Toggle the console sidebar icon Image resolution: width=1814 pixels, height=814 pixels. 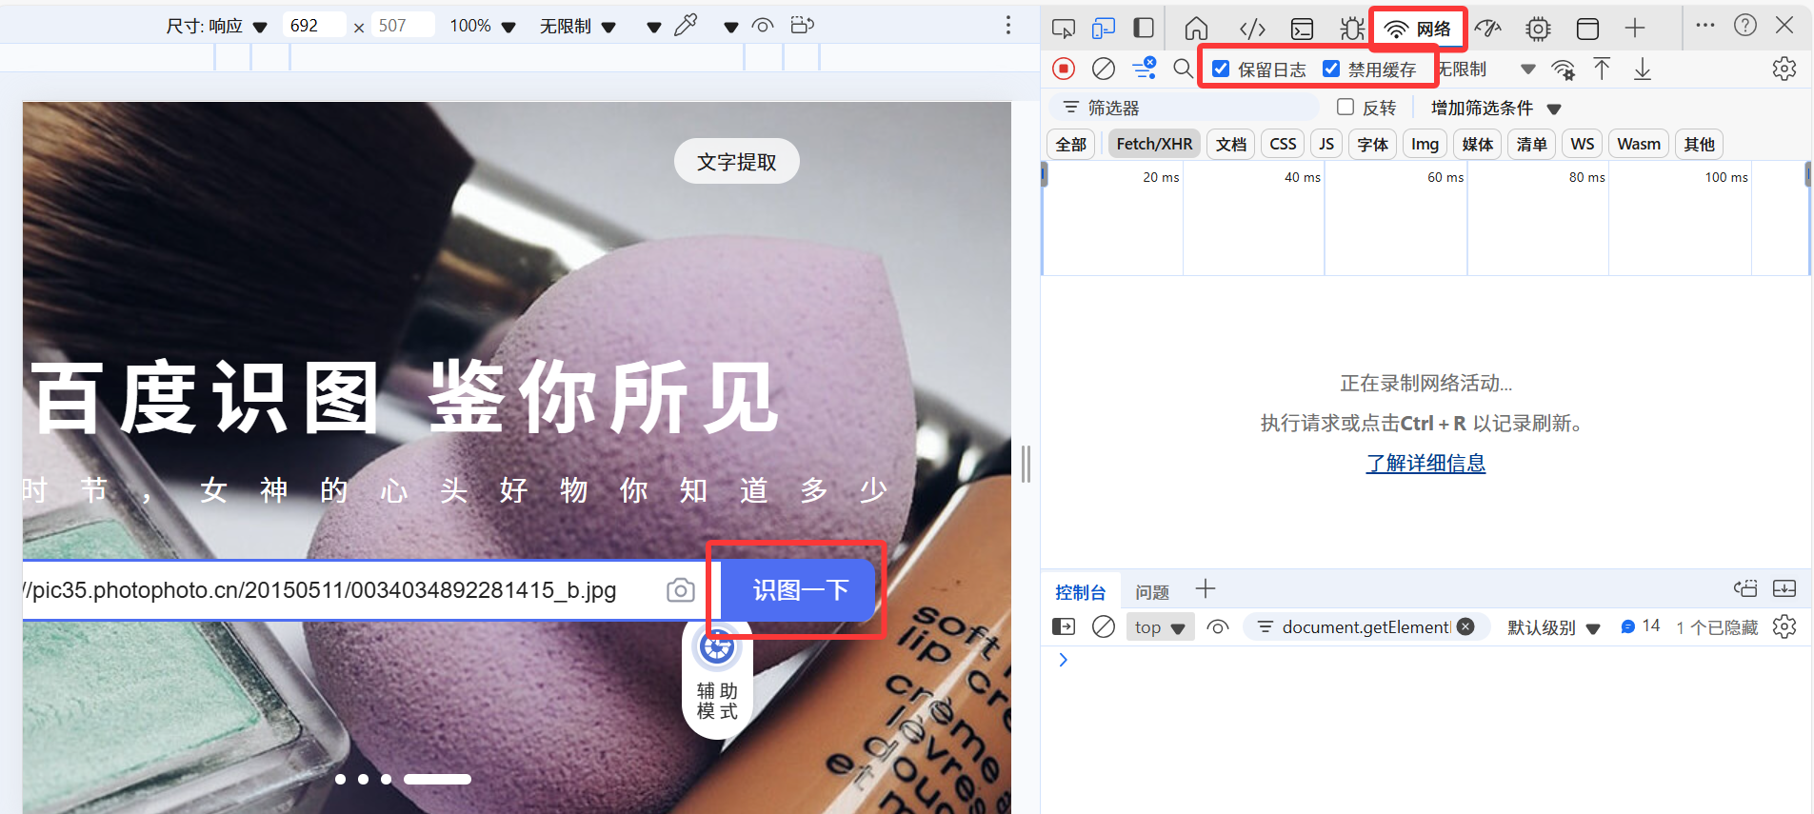(x=1064, y=626)
